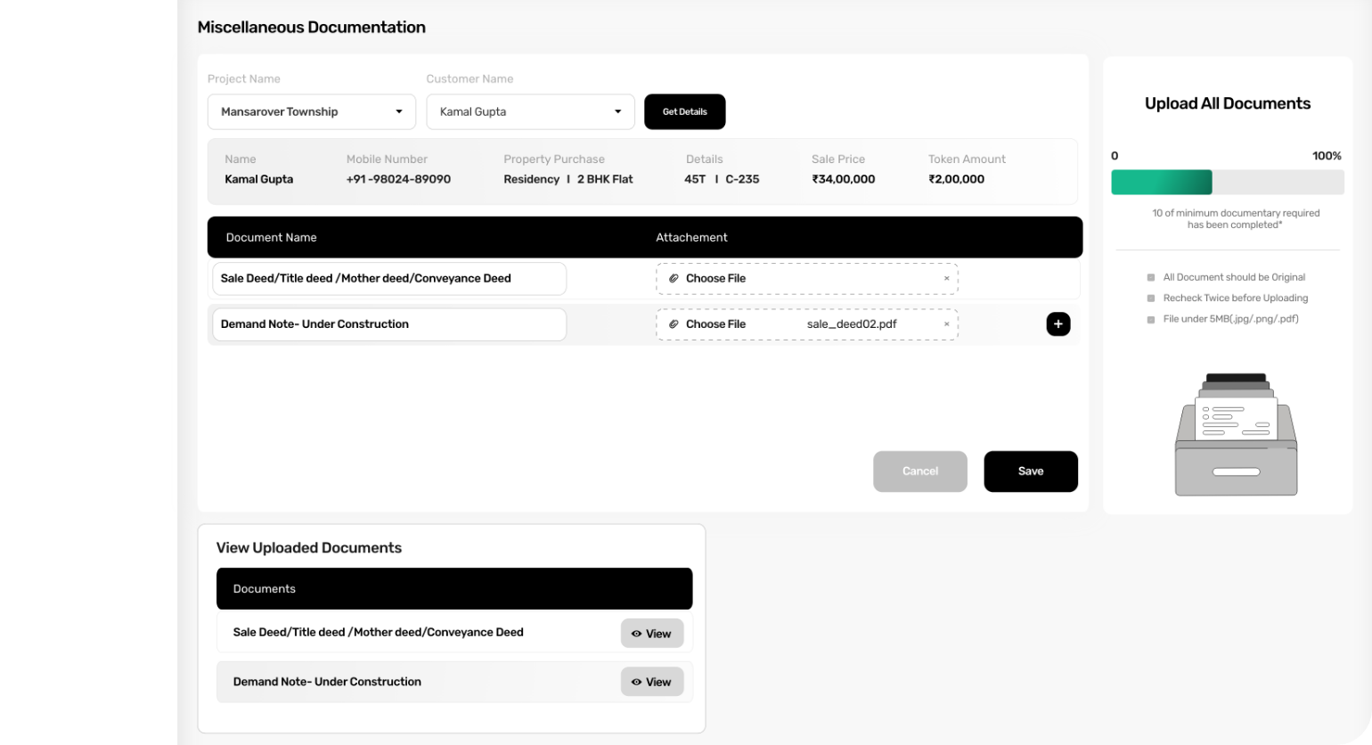Click the Details value 45T I C-235
The width and height of the screenshot is (1372, 745).
722,179
